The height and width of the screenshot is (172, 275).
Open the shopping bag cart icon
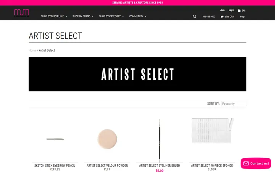(x=239, y=10)
